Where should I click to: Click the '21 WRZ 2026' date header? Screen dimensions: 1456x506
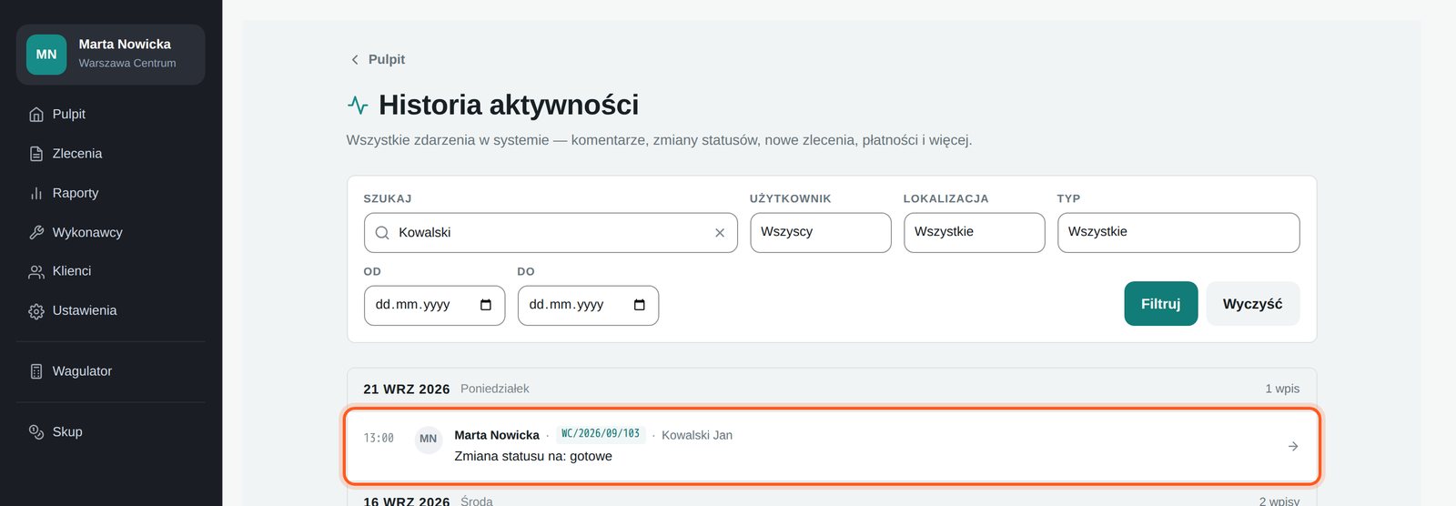coord(407,390)
